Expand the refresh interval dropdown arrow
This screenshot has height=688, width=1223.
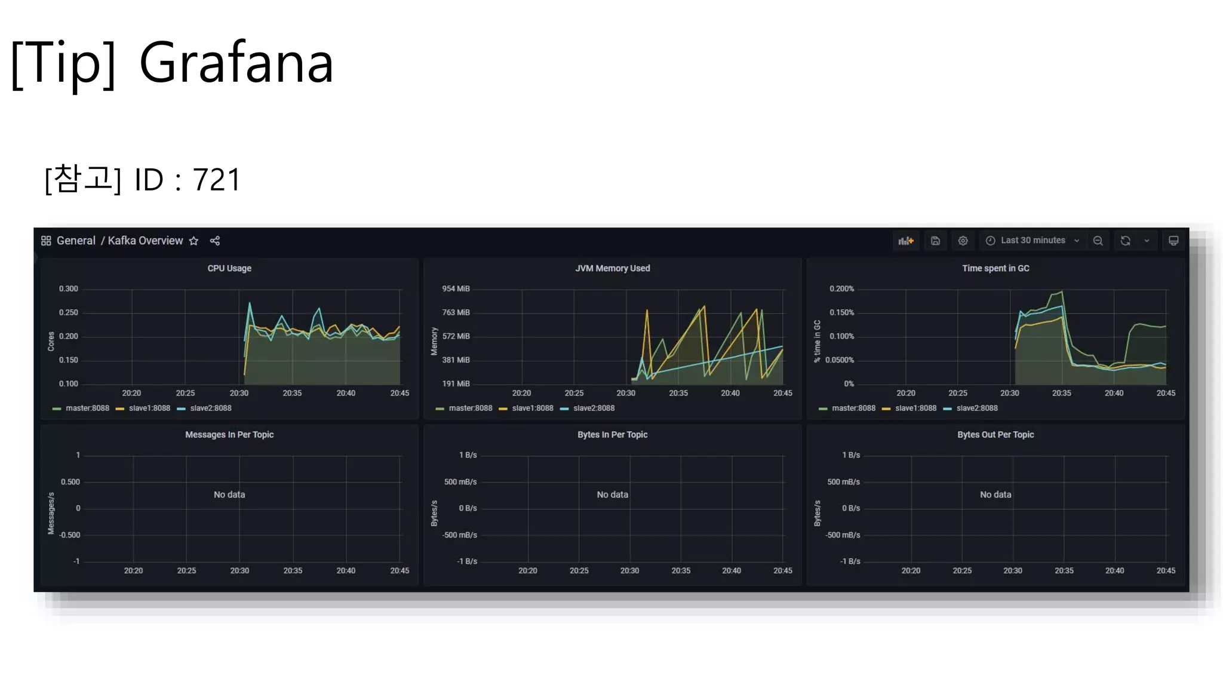click(x=1147, y=241)
